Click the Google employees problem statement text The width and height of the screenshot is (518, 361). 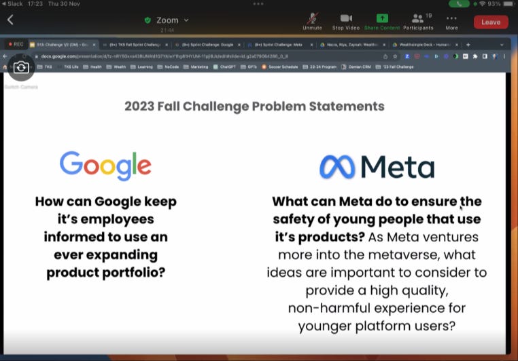pos(106,237)
